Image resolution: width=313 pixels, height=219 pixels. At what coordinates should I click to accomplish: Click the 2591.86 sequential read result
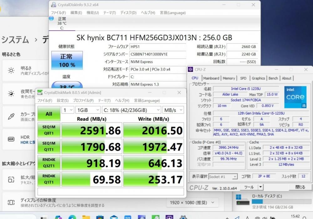point(92,130)
